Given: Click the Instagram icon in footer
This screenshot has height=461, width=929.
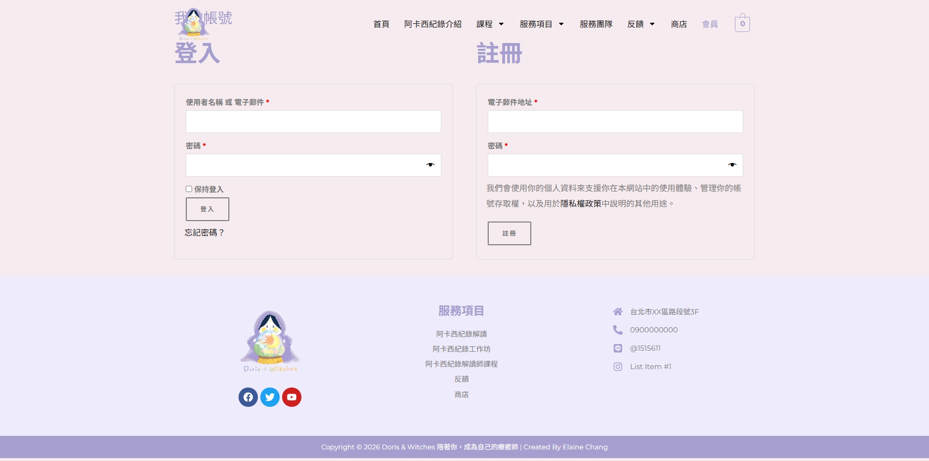Looking at the screenshot, I should (x=618, y=367).
